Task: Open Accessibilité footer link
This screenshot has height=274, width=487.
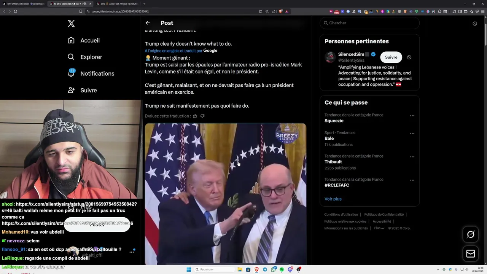Action: (x=382, y=221)
